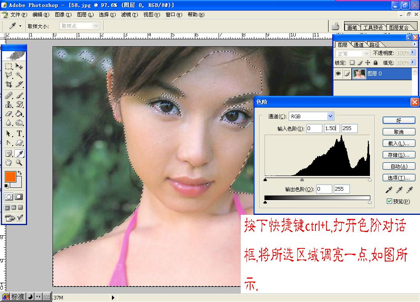Open the 图像 (Image) menu
This screenshot has width=420, height=302.
click(63, 15)
